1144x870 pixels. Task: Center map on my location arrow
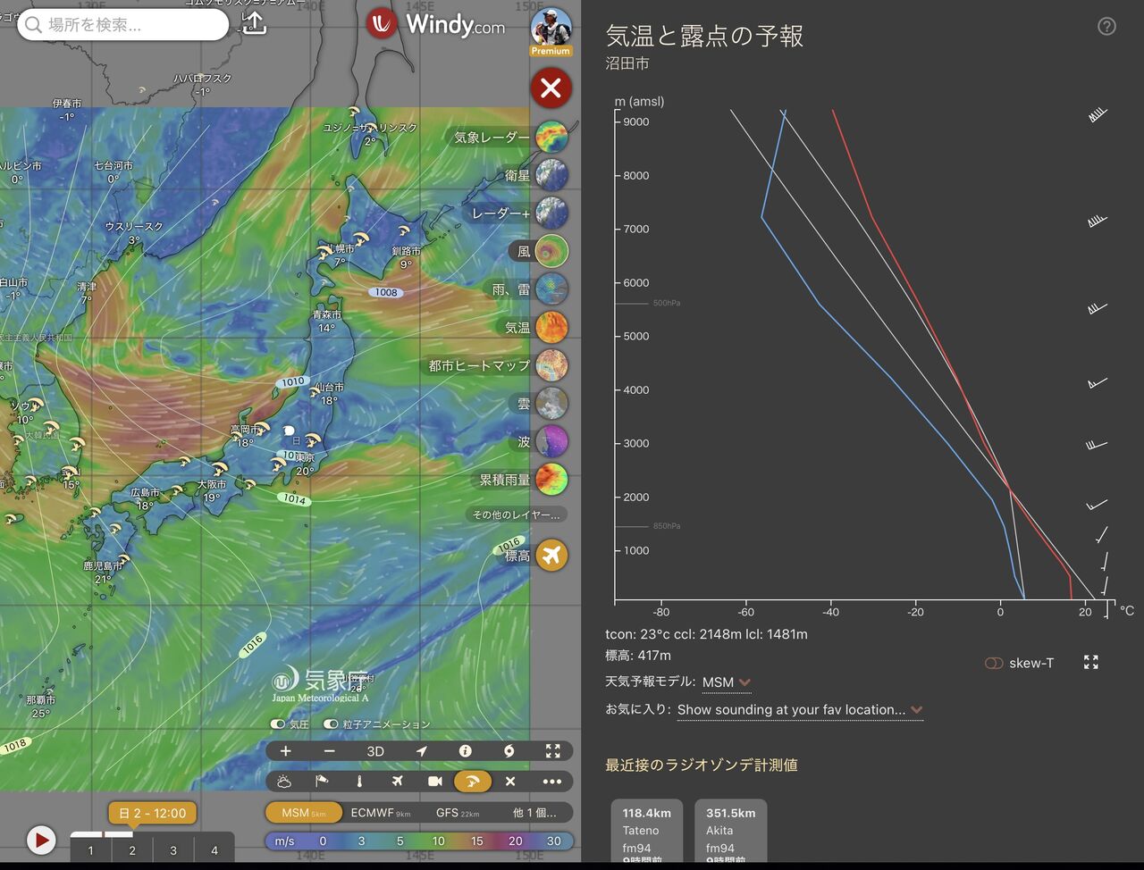coord(421,751)
